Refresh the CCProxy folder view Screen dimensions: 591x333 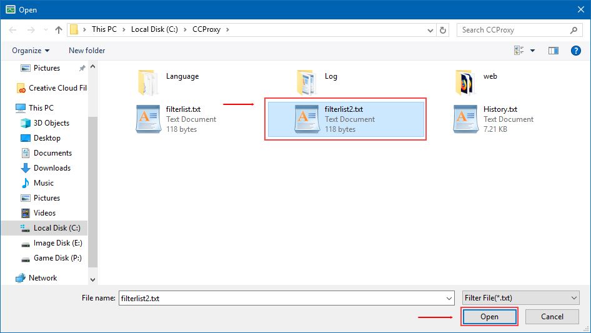[x=444, y=29]
